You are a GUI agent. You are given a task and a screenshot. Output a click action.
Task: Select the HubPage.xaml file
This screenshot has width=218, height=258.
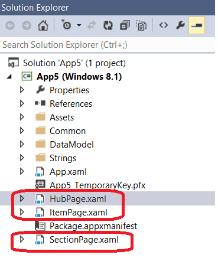coord(78,199)
